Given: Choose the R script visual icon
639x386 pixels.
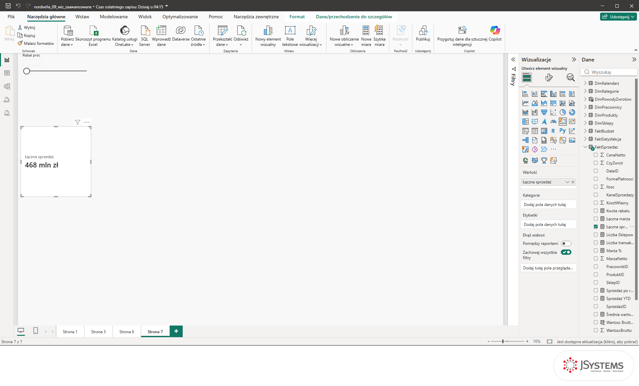Looking at the screenshot, I should point(553,131).
